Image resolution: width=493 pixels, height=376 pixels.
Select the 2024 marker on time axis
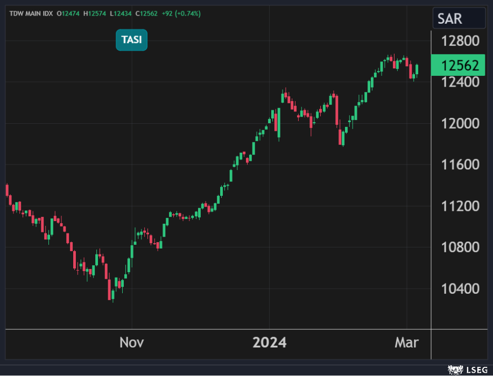[270, 343]
